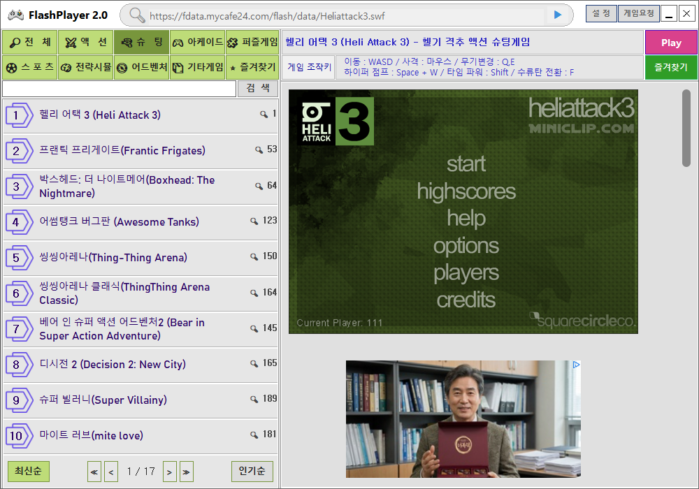Select 슈퍼 빌러니(Super Villainy) entry
Image resolution: width=699 pixels, height=489 pixels.
pos(140,401)
